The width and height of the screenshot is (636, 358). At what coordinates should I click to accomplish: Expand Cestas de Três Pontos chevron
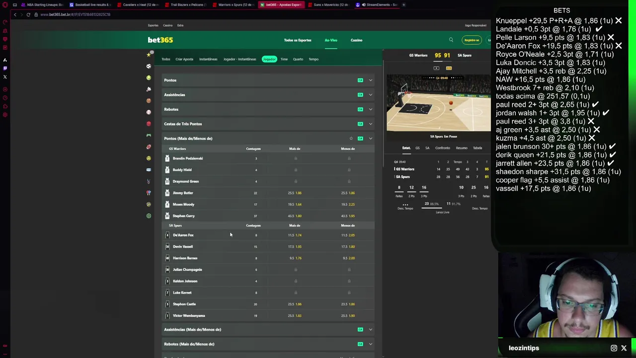pyautogui.click(x=370, y=124)
